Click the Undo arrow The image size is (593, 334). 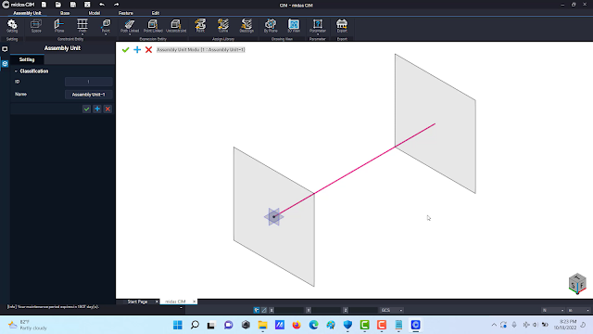tap(102, 5)
